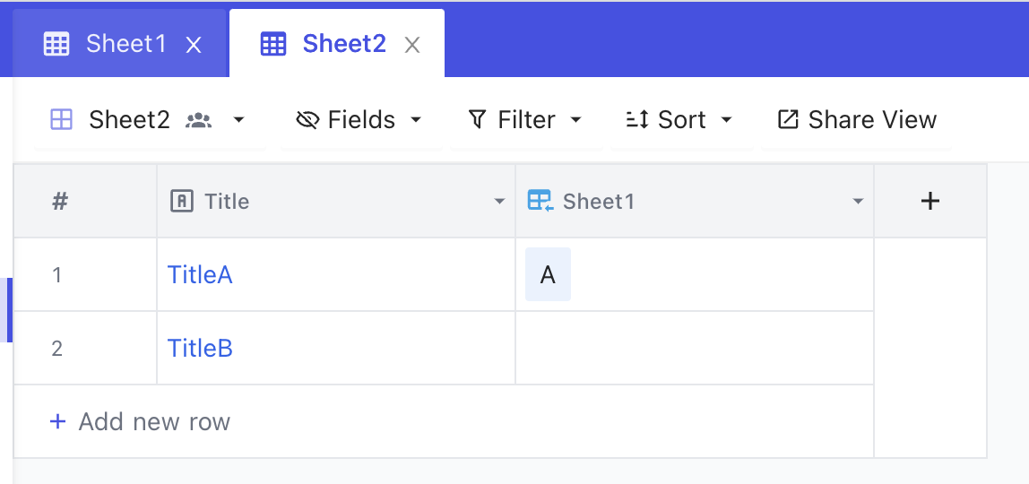
Task: Click the Title column text-type icon
Action: pos(182,201)
